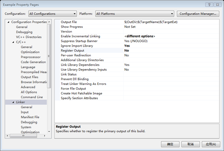224x151 pixels.
Task: Click the $(OutDir)$(TargetName)$(TargetExt) value
Action: [151, 22]
